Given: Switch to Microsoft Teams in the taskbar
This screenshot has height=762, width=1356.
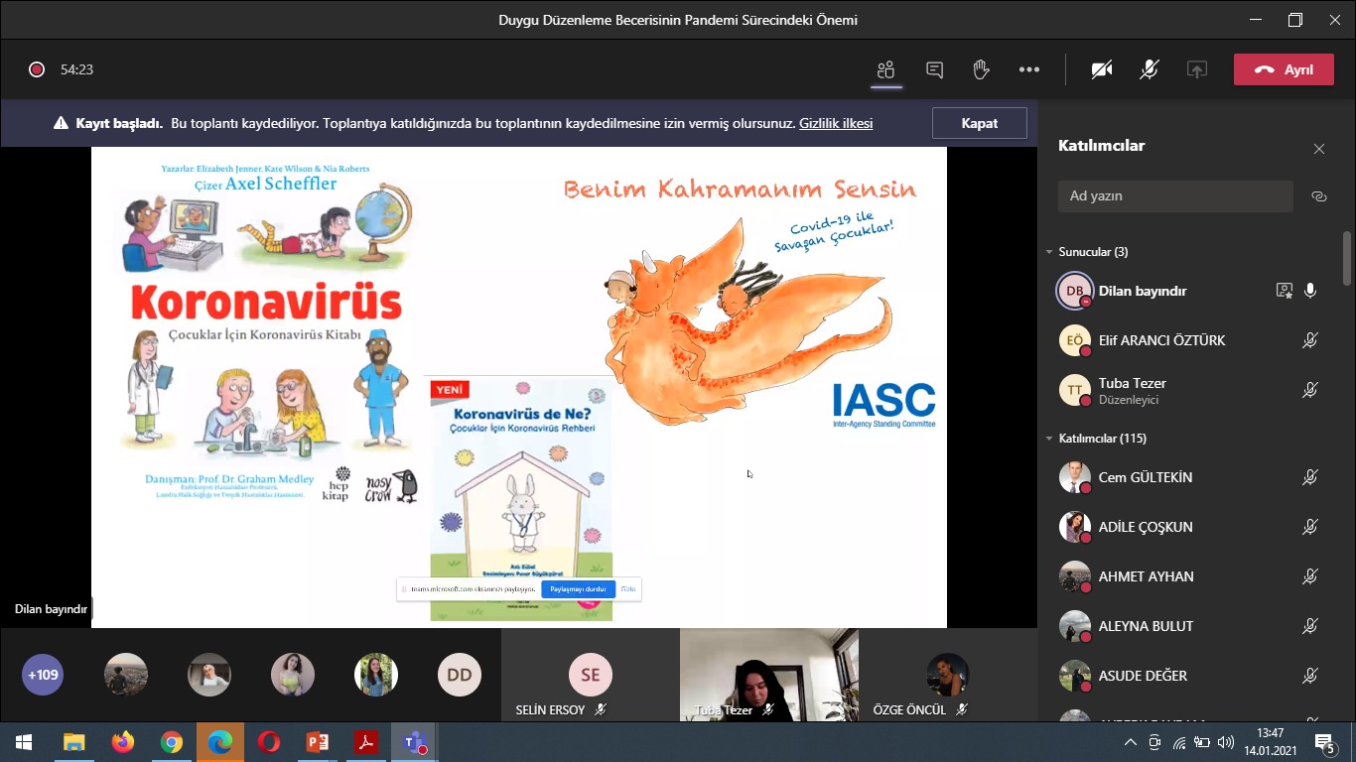Looking at the screenshot, I should 415,742.
